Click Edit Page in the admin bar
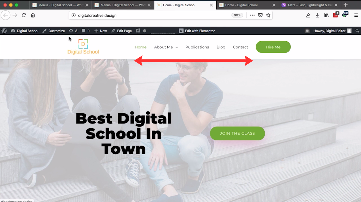The image size is (361, 202). pyautogui.click(x=121, y=31)
